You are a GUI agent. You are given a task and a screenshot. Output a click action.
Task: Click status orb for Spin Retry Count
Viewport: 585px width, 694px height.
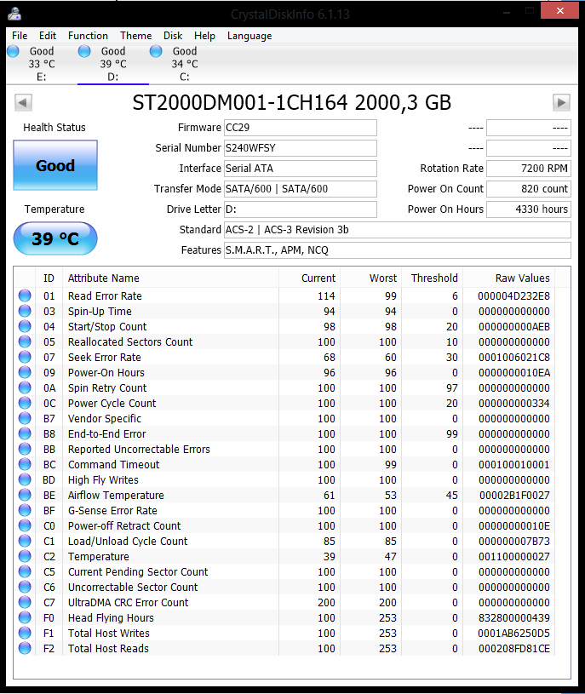[25, 387]
